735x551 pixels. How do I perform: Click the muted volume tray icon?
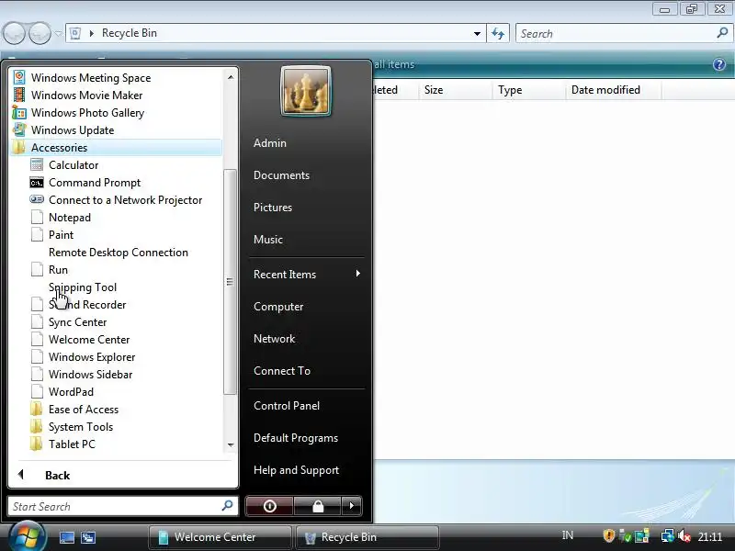684,535
